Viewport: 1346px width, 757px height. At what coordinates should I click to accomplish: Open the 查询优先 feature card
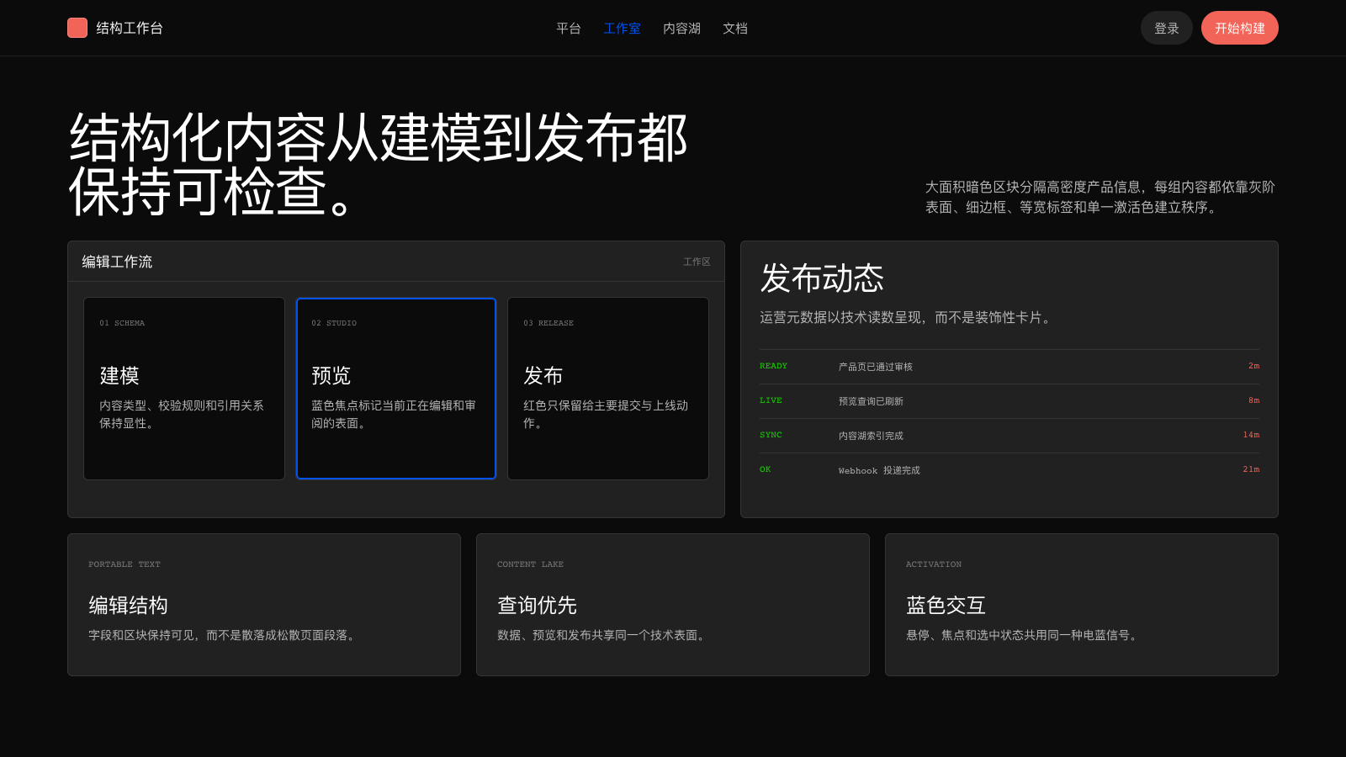coord(673,605)
